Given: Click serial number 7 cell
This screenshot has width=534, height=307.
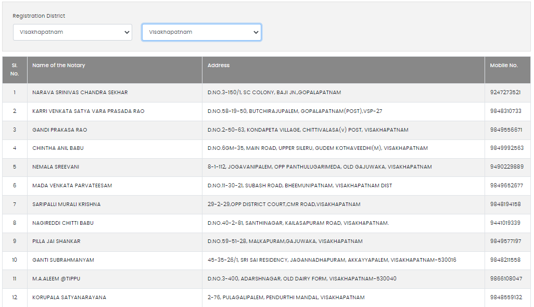Looking at the screenshot, I should point(15,204).
